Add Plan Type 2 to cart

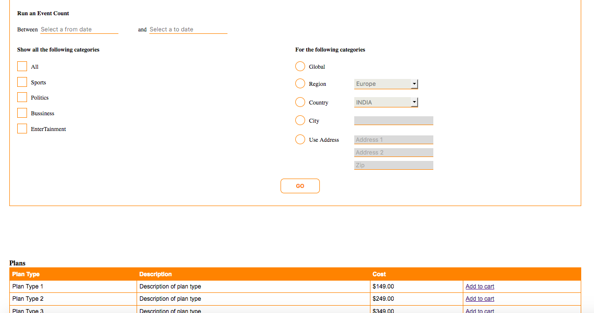pyautogui.click(x=480, y=299)
